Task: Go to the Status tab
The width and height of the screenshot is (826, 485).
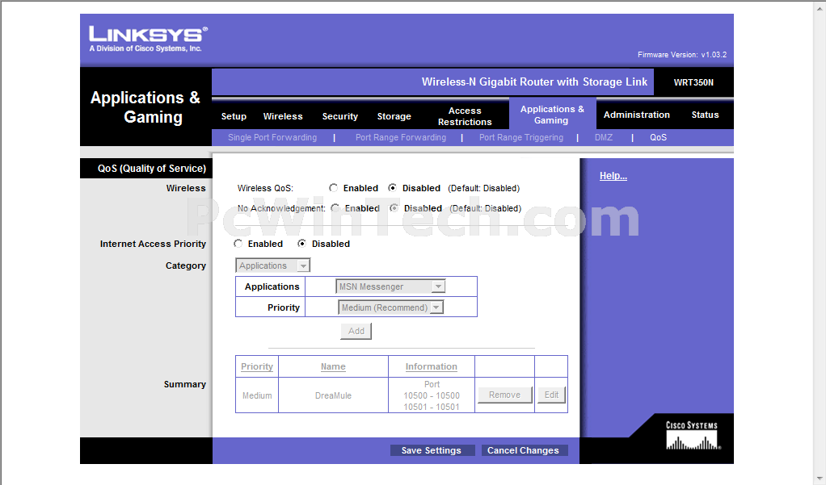Action: 705,115
